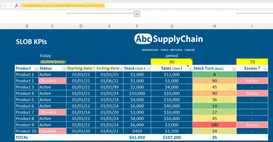Open the Ending date filter dropdown
The image size is (273, 142).
(x=121, y=69)
